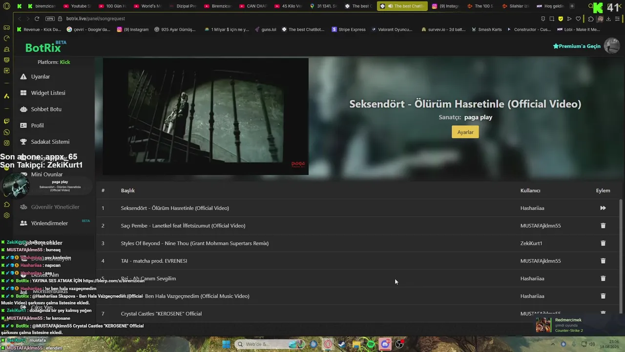Click blerp.com link in chat overlay
This screenshot has width=625, height=352.
pyautogui.click(x=113, y=281)
